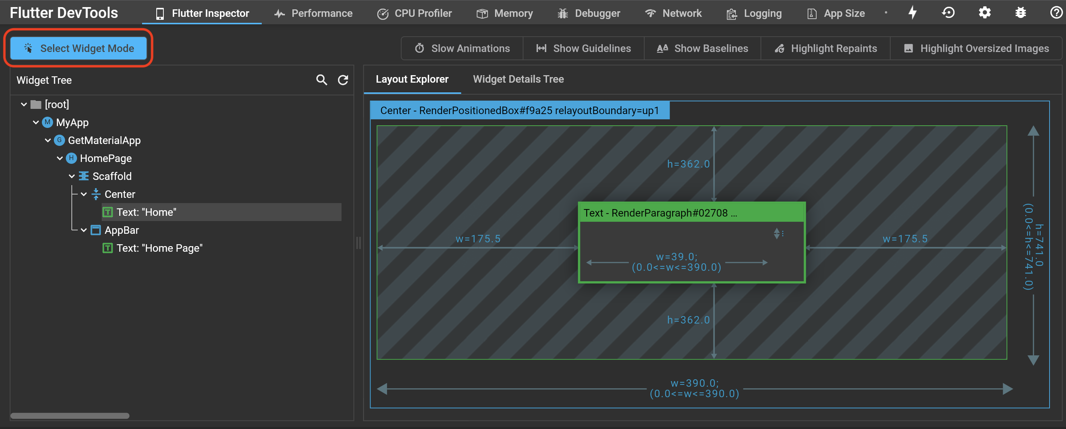This screenshot has width=1066, height=429.
Task: Refresh the widget tree
Action: pyautogui.click(x=342, y=80)
